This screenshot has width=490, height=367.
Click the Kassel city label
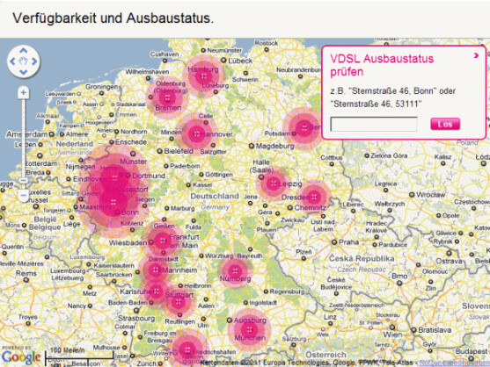pos(202,185)
